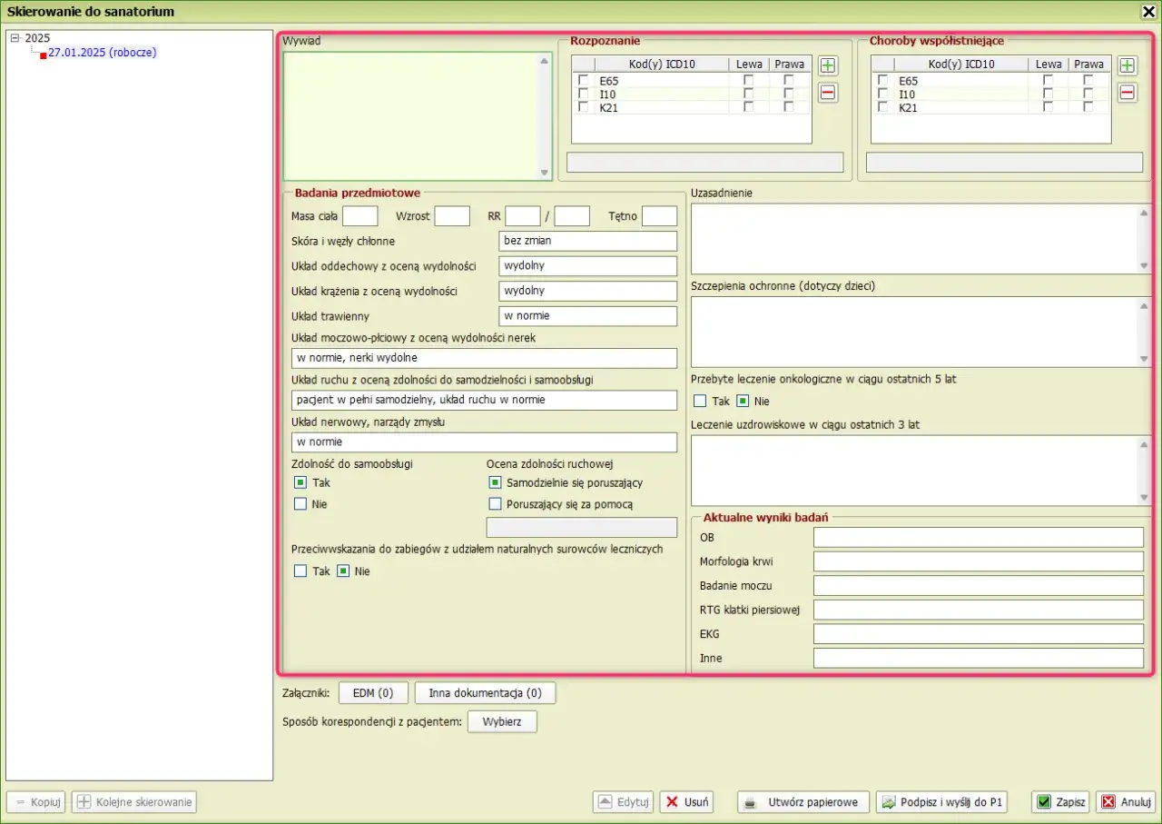Click the Kod(y) ICD10 header in Rozpoznanie
1162x824 pixels.
coord(662,65)
